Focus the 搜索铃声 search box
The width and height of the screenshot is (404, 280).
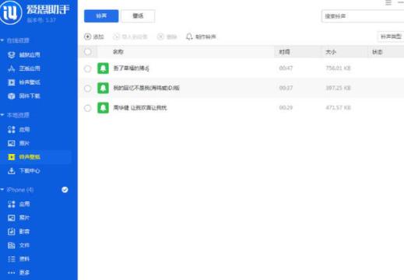(363, 16)
